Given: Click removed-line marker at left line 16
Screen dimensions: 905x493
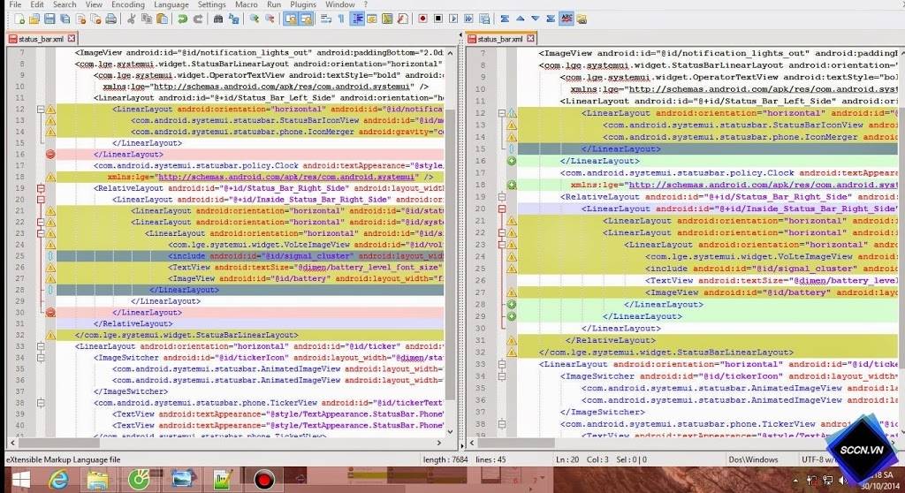Looking at the screenshot, I should click(50, 154).
